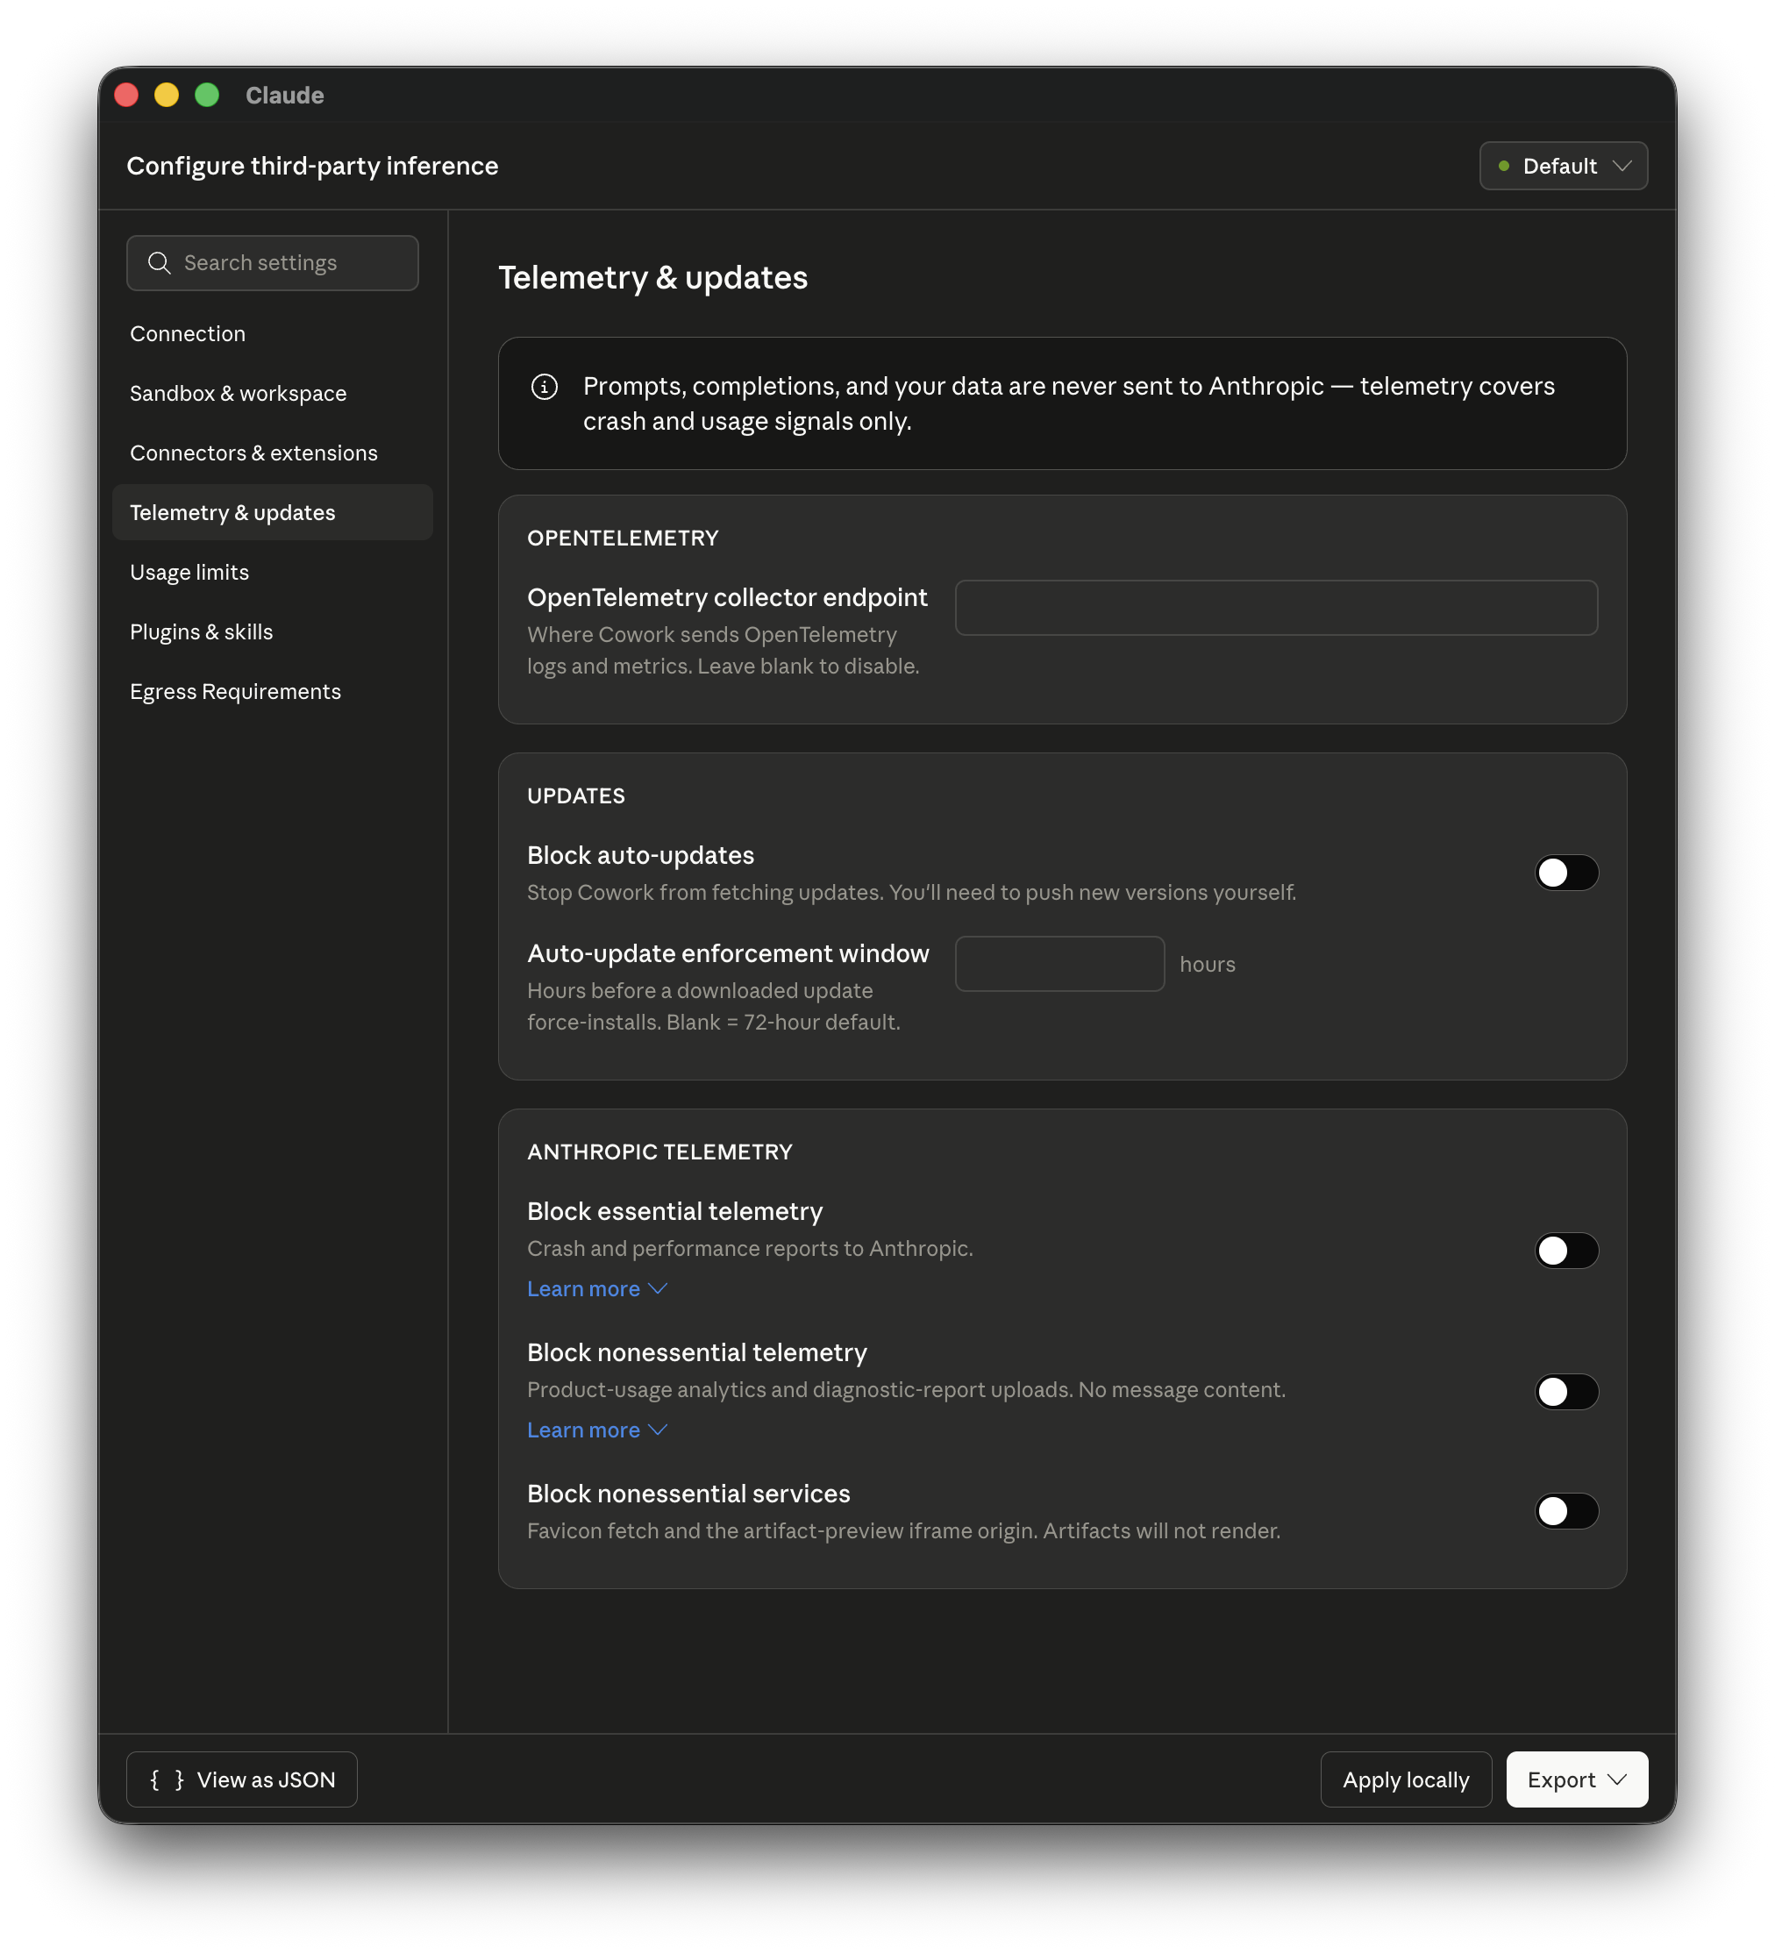Click the UPDATES section header
Screen dimensions: 1775x1954
coord(576,795)
